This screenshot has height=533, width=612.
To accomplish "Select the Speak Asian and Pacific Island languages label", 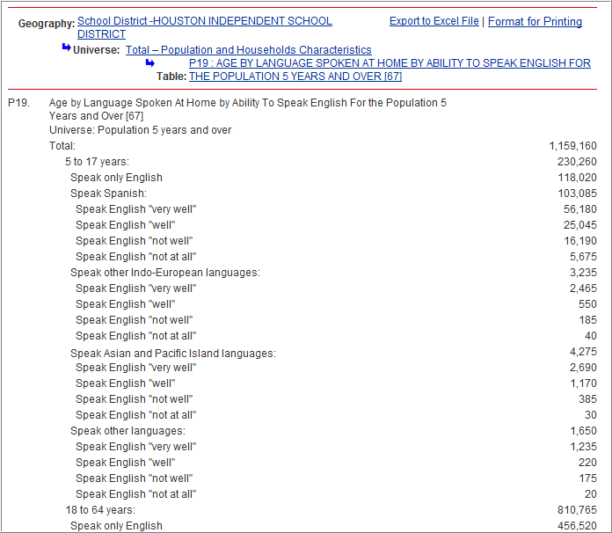I will pos(173,354).
